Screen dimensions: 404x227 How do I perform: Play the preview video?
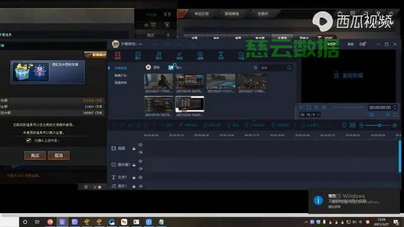tap(301, 107)
